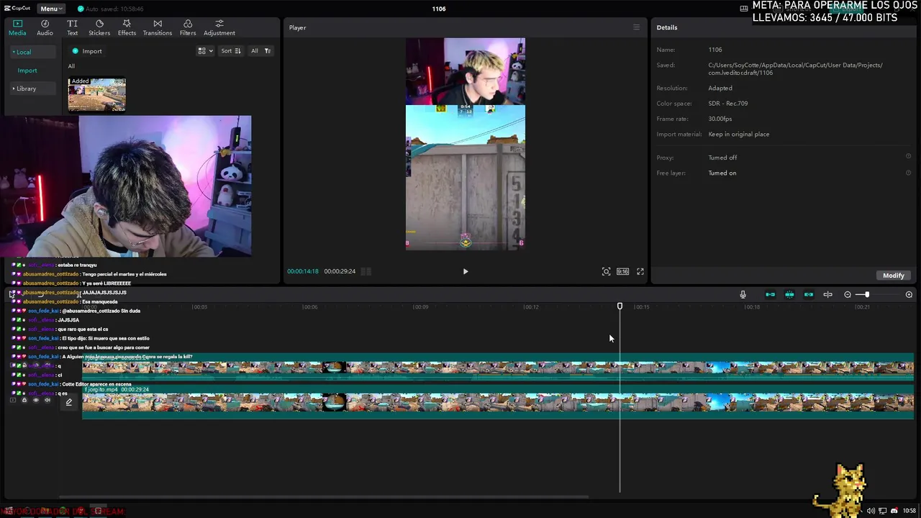Click the horizontal timeline scrollbar
921x518 pixels.
point(324,496)
